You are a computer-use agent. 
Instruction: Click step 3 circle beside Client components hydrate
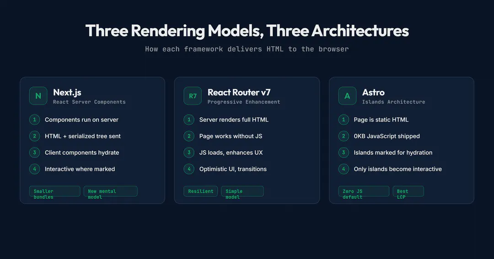(x=35, y=153)
